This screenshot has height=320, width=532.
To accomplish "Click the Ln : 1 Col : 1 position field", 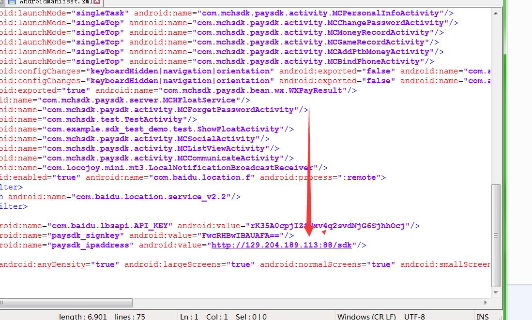I will point(204,317).
